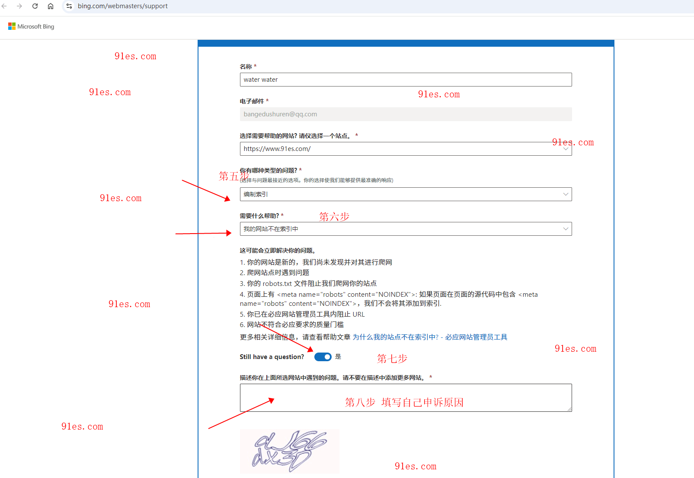
Task: Click the 名称 field containing water water
Action: tap(406, 80)
